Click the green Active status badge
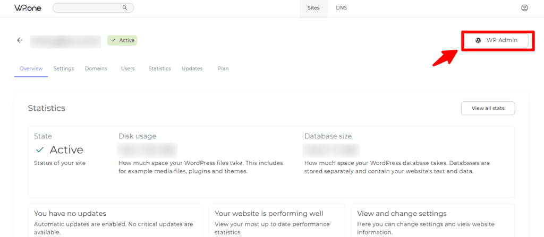The image size is (544, 237). (x=122, y=40)
